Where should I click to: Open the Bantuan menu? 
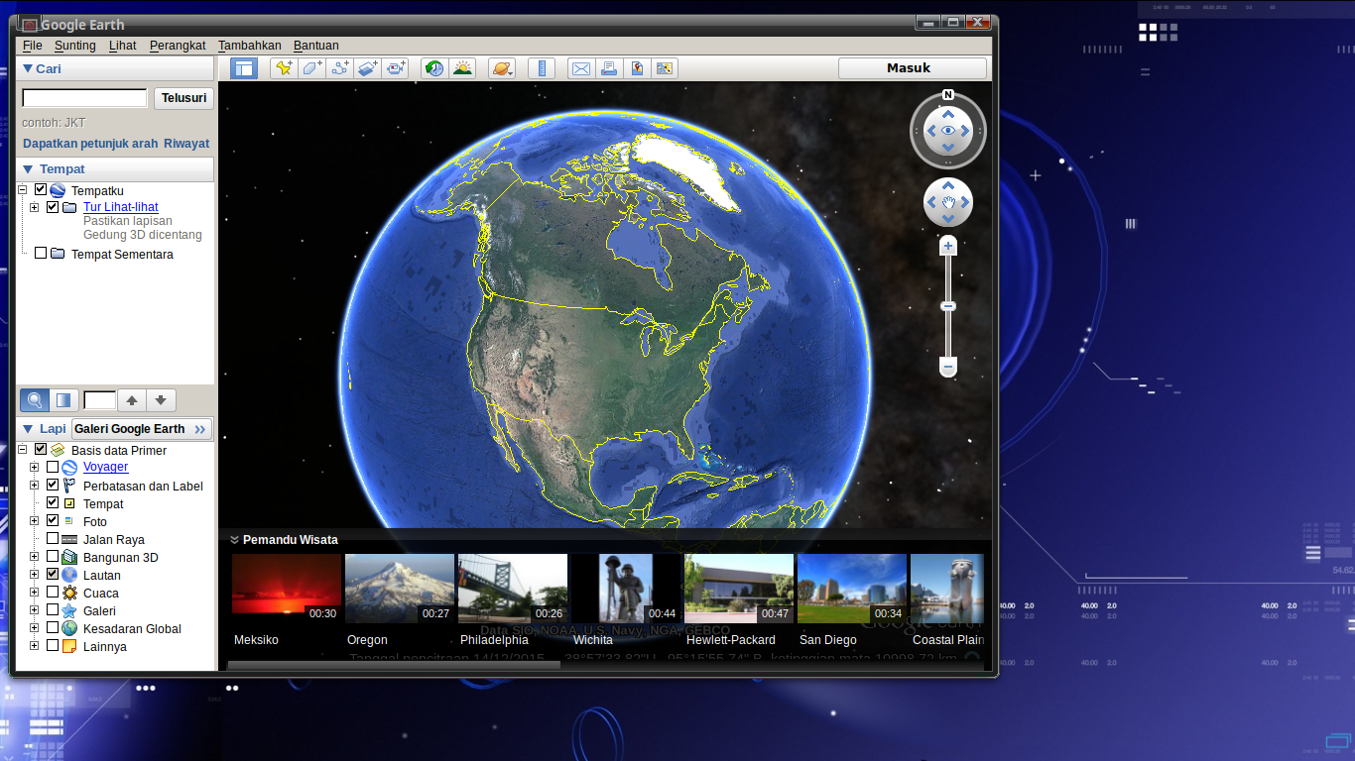point(316,46)
